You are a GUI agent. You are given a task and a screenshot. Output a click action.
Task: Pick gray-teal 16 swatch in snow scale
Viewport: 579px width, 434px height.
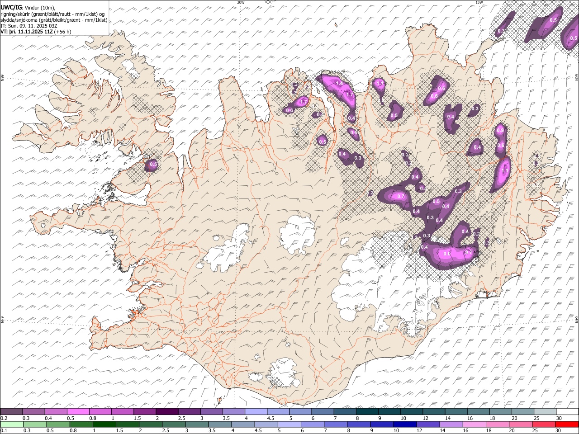coord(478,412)
